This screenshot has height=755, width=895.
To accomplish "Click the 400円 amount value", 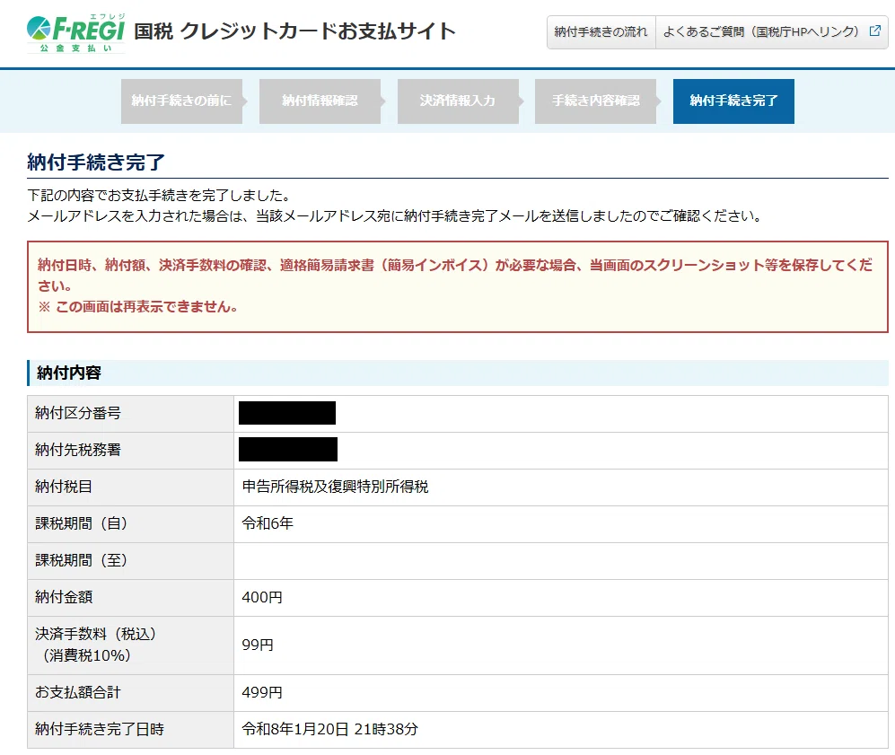I will click(262, 598).
